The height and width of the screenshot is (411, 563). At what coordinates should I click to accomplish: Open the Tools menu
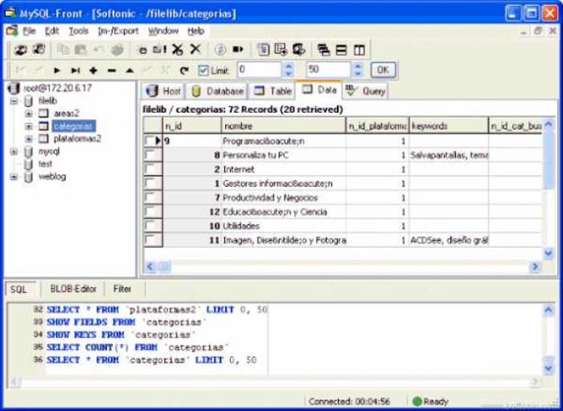[78, 31]
